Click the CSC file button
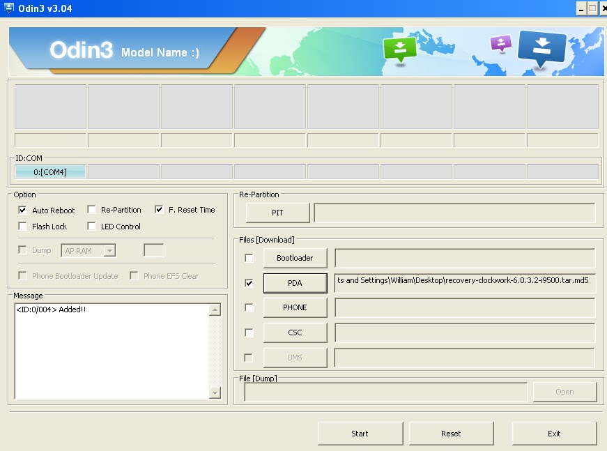607x451 pixels. (295, 332)
